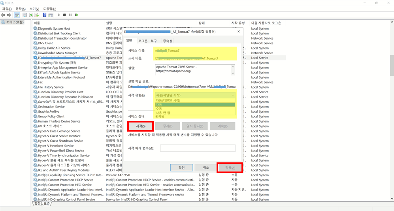Start the service with the toolbar play icon

click(59, 15)
